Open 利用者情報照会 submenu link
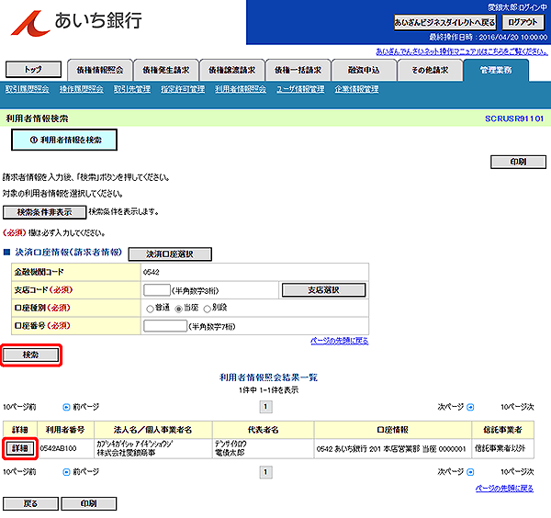 (x=241, y=89)
